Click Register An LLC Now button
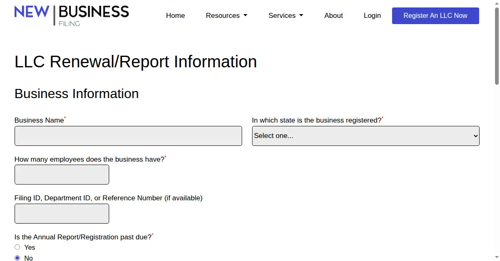 [x=435, y=15]
